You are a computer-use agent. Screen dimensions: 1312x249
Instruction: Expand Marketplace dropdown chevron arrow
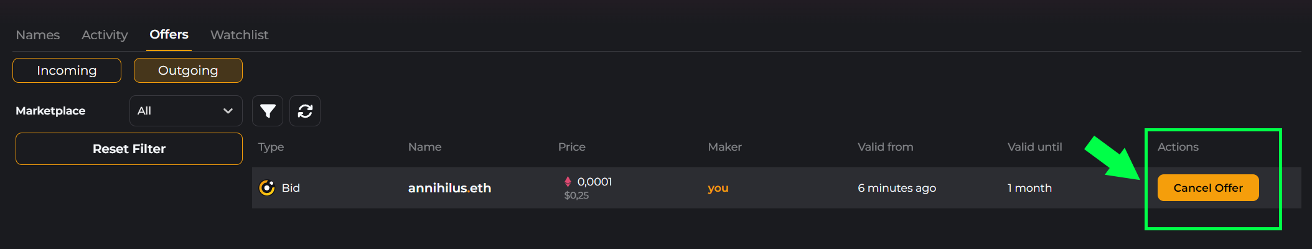pyautogui.click(x=228, y=111)
